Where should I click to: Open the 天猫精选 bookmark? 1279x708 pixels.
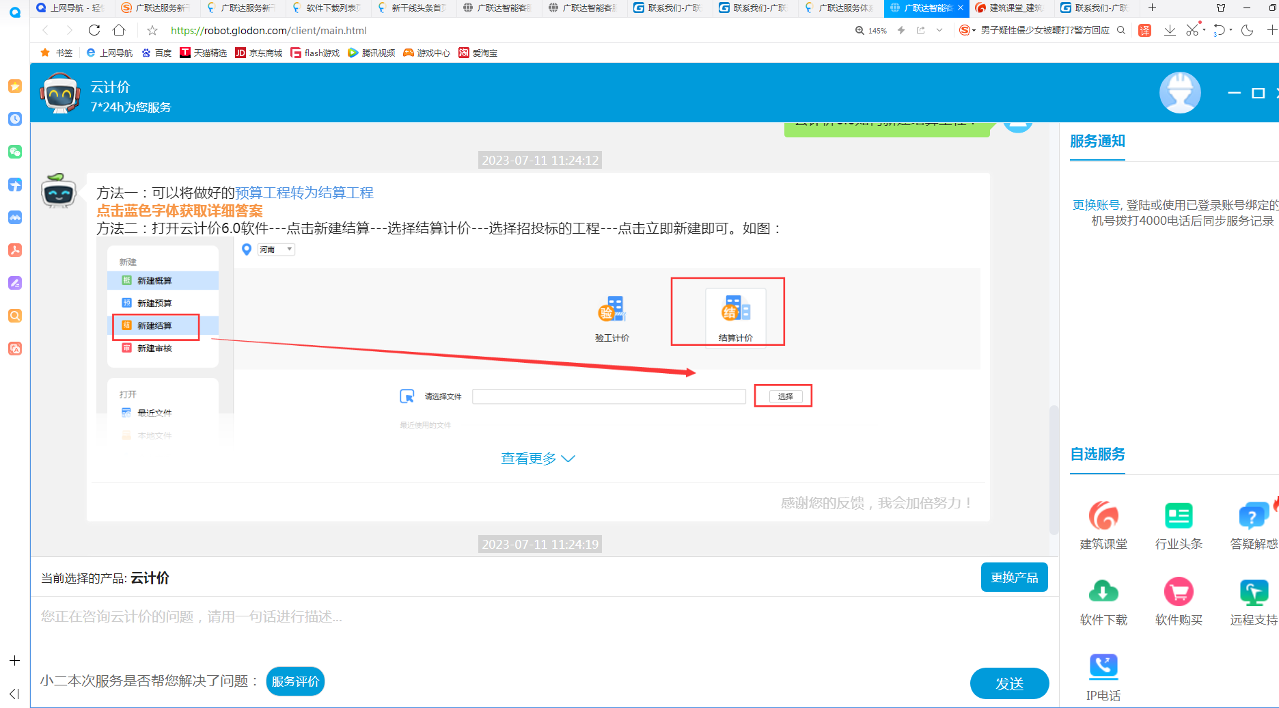pyautogui.click(x=203, y=53)
